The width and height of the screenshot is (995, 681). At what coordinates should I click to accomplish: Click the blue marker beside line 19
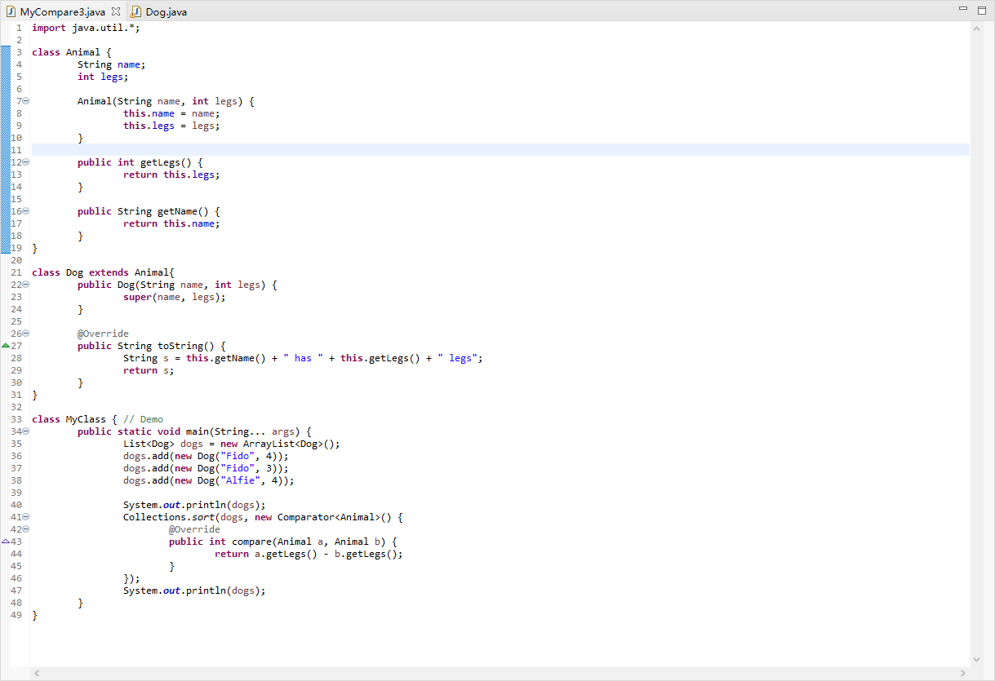tap(7, 247)
